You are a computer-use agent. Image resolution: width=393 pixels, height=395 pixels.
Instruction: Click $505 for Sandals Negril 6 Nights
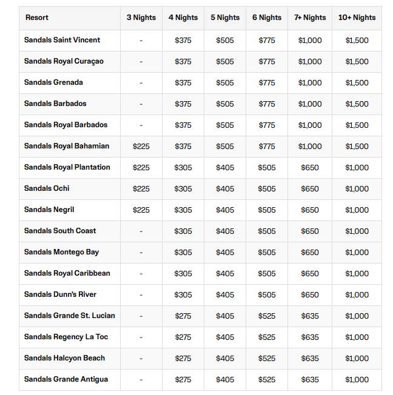tap(267, 210)
